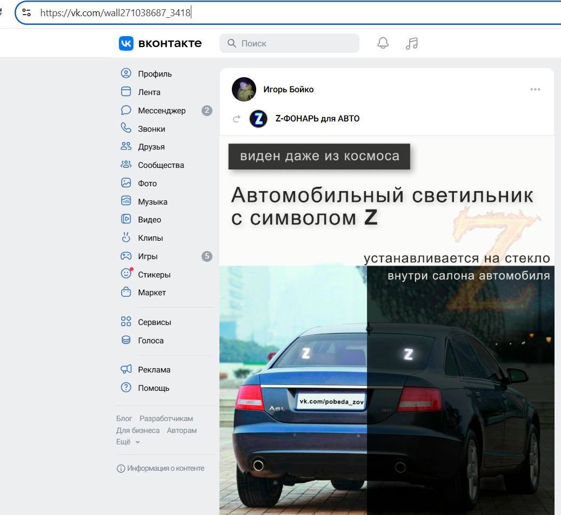Click the Профиль sidebar icon
This screenshot has width=561, height=515.
(126, 73)
